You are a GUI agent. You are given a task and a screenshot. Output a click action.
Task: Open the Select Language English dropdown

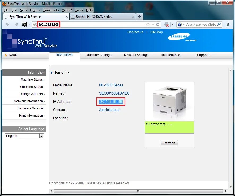(24, 136)
